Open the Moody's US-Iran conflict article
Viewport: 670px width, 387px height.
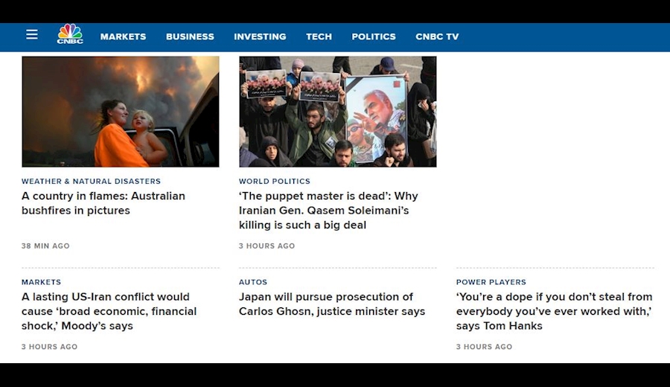click(x=109, y=311)
